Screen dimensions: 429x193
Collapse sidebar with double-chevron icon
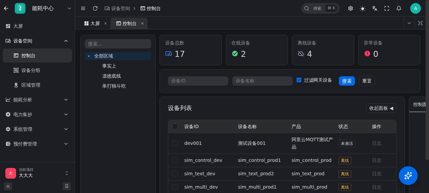(8, 186)
